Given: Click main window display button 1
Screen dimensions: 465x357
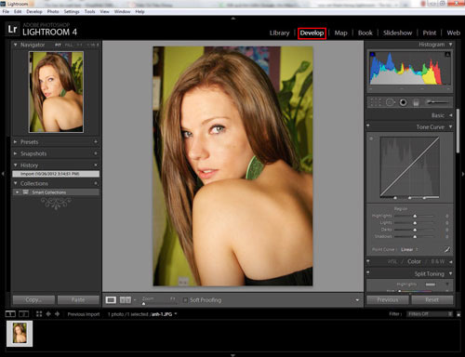Looking at the screenshot, I should [x=10, y=314].
